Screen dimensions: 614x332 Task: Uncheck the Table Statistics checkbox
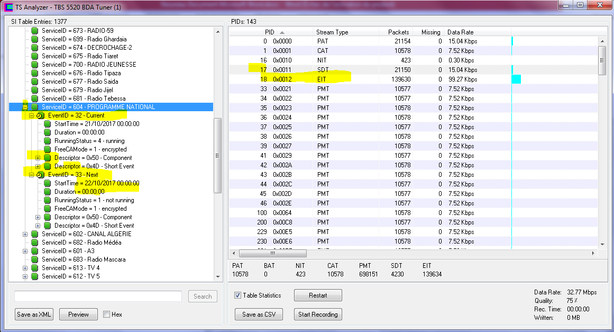(x=238, y=295)
